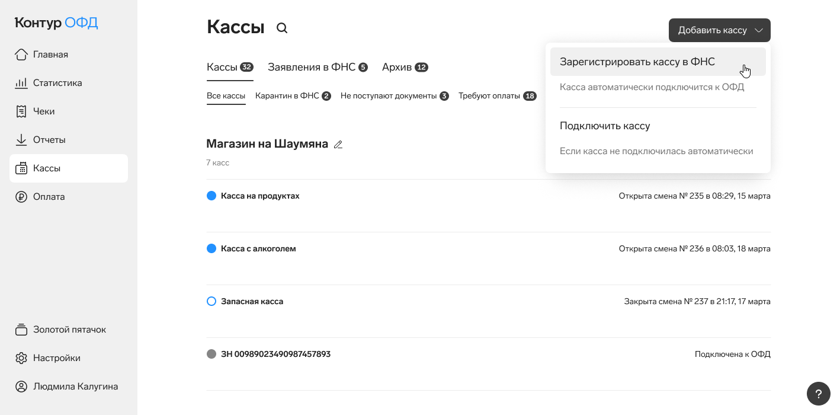Filter by Карантин в ФНС
This screenshot has width=840, height=415.
click(x=293, y=95)
